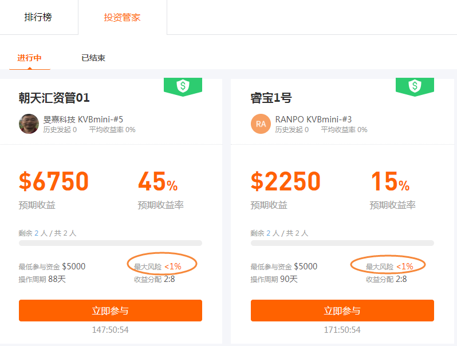The width and height of the screenshot is (457, 346).
Task: Open the 睿宝1号 plan title
Action: pyautogui.click(x=271, y=98)
